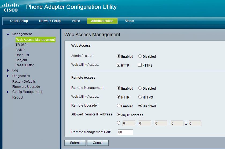Image resolution: width=225 pixels, height=149 pixels.
Task: Select SNMP under Management
Action: coord(20,50)
